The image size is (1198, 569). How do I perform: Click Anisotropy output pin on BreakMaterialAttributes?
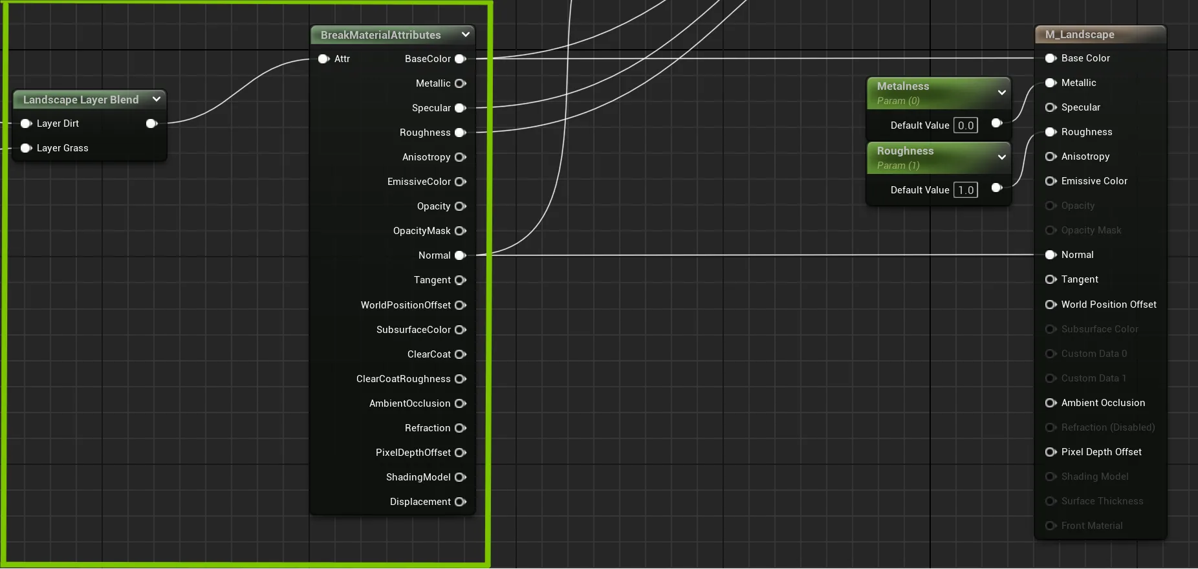point(461,157)
